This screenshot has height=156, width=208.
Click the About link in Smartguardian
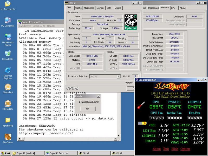click(157, 149)
